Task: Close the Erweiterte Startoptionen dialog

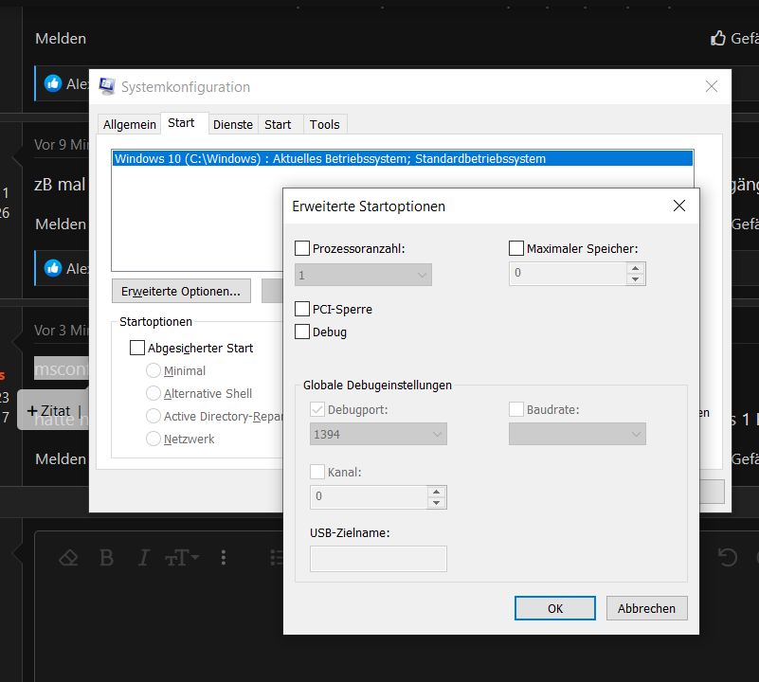Action: [x=679, y=206]
